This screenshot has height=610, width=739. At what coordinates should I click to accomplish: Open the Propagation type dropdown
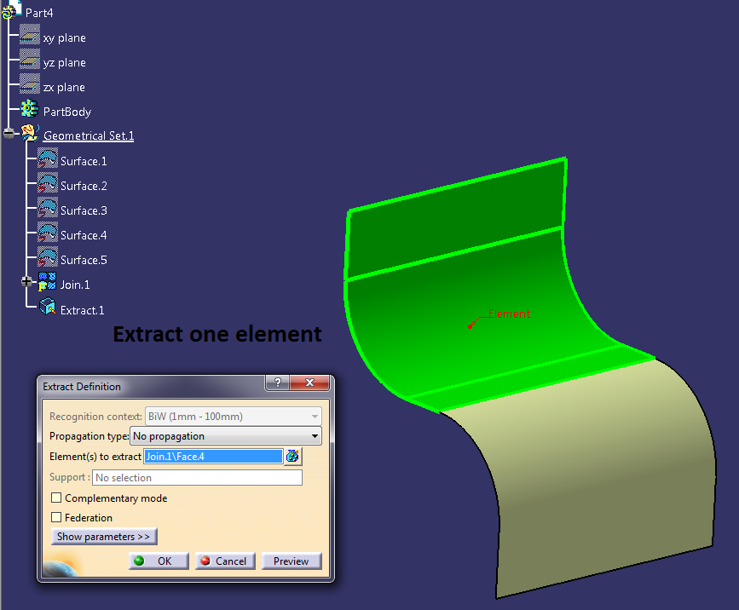coord(315,435)
